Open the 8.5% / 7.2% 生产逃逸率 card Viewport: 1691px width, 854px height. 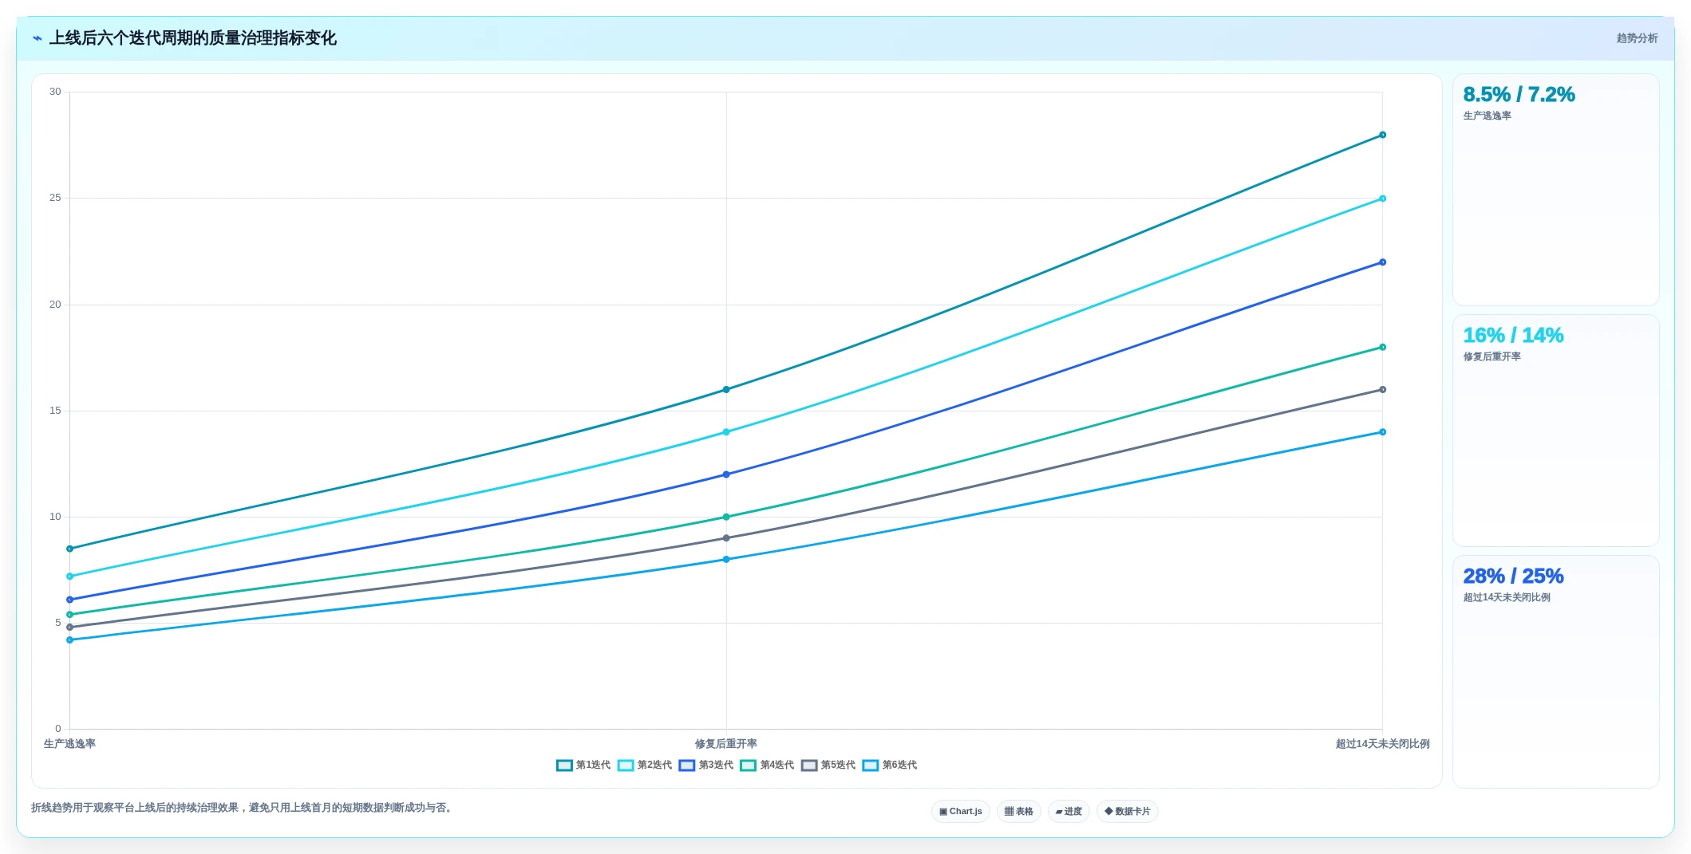(x=1555, y=190)
